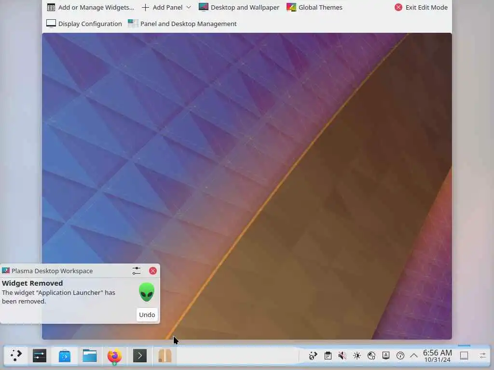Expand hidden system tray icons
This screenshot has height=370, width=494.
(414, 356)
